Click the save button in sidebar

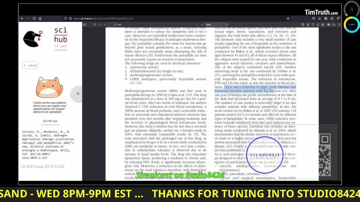click(30, 65)
